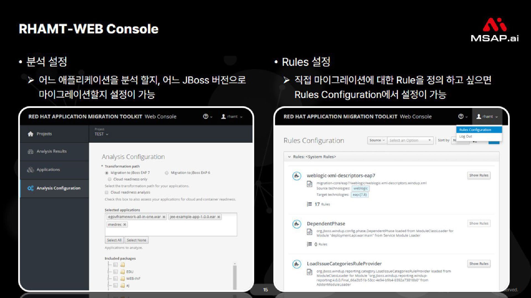Image resolution: width=531 pixels, height=298 pixels.
Task: Click the LoadIssueCategoriesRuleProvider title text
Action: coord(344,264)
